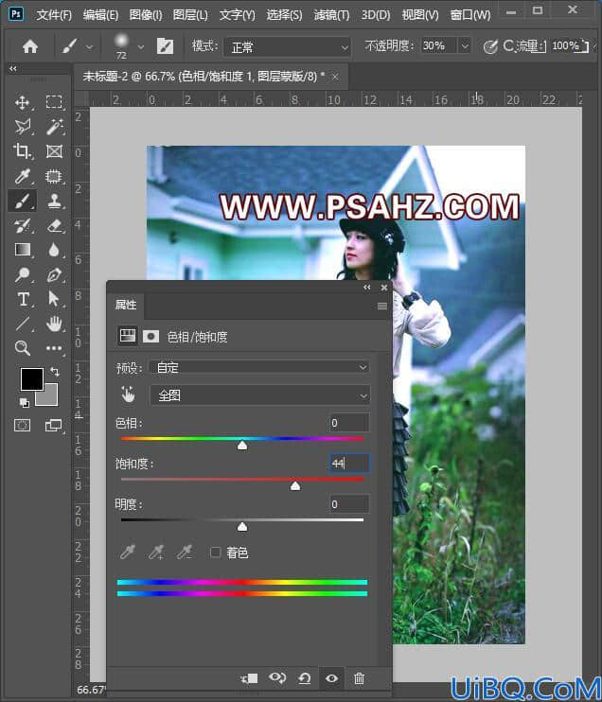Image resolution: width=602 pixels, height=702 pixels.
Task: Open the brush preset picker arrow
Action: coord(141,46)
